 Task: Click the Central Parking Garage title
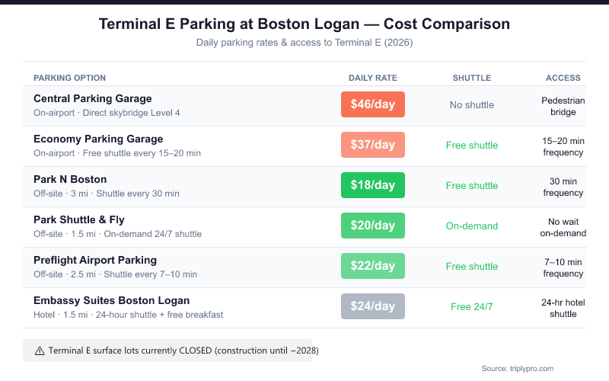(93, 98)
